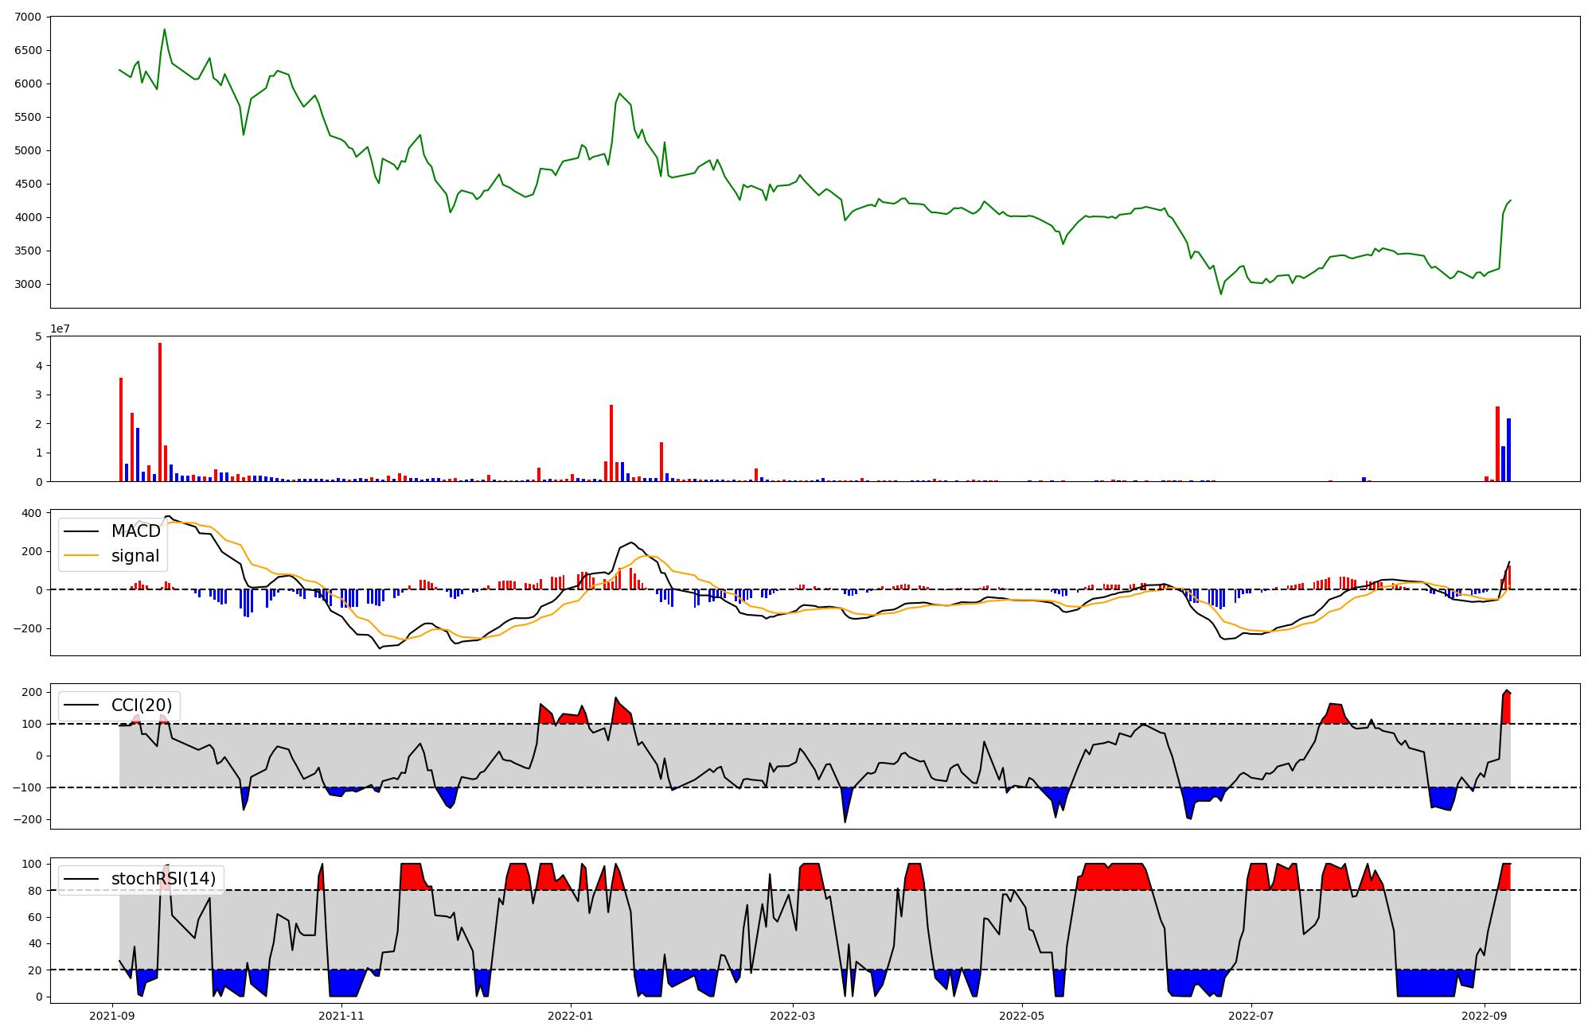1592x1034 pixels.
Task: Click the 2022-01 date tick label
Action: pyautogui.click(x=571, y=1016)
